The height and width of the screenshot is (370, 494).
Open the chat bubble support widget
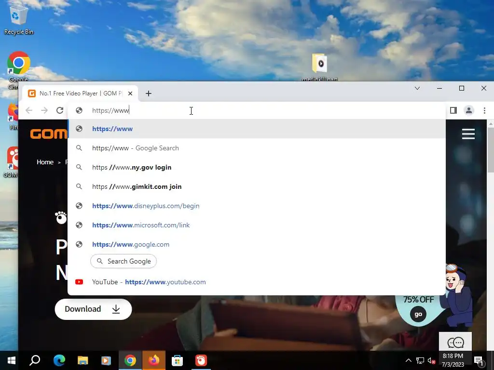point(455,342)
